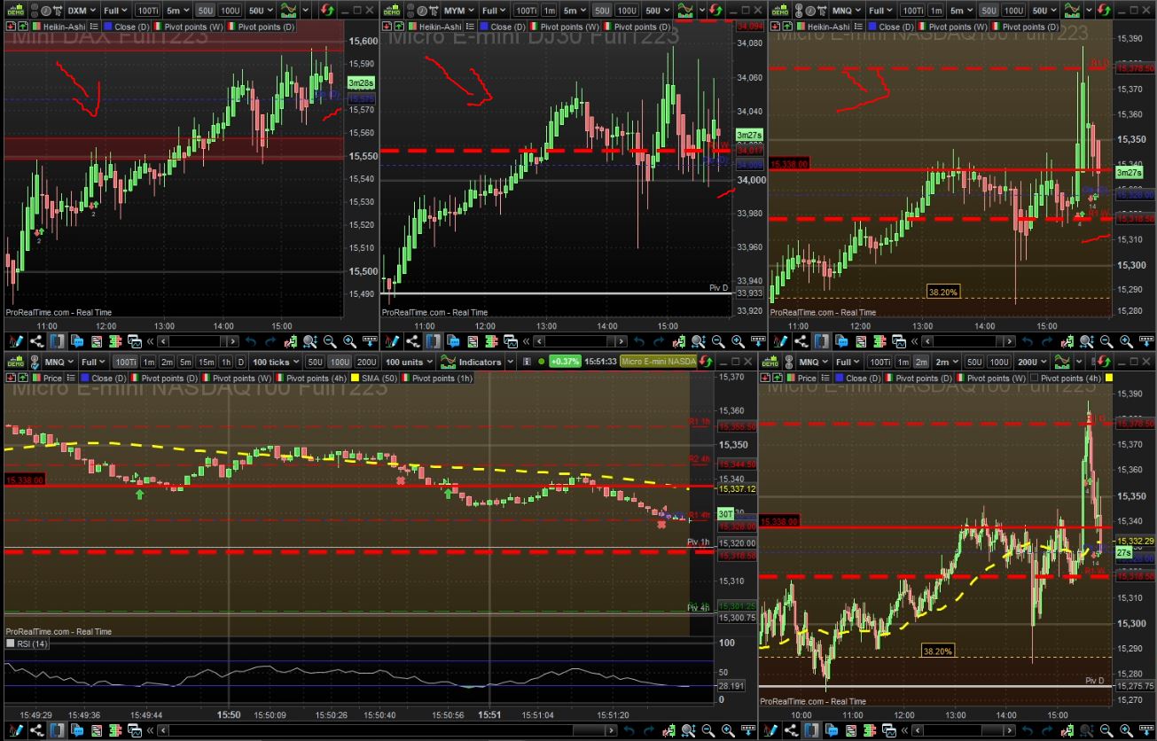Viewport: 1157px width, 741px height.
Task: Select the Close (D) label in DJ30 chart
Action: [506, 27]
